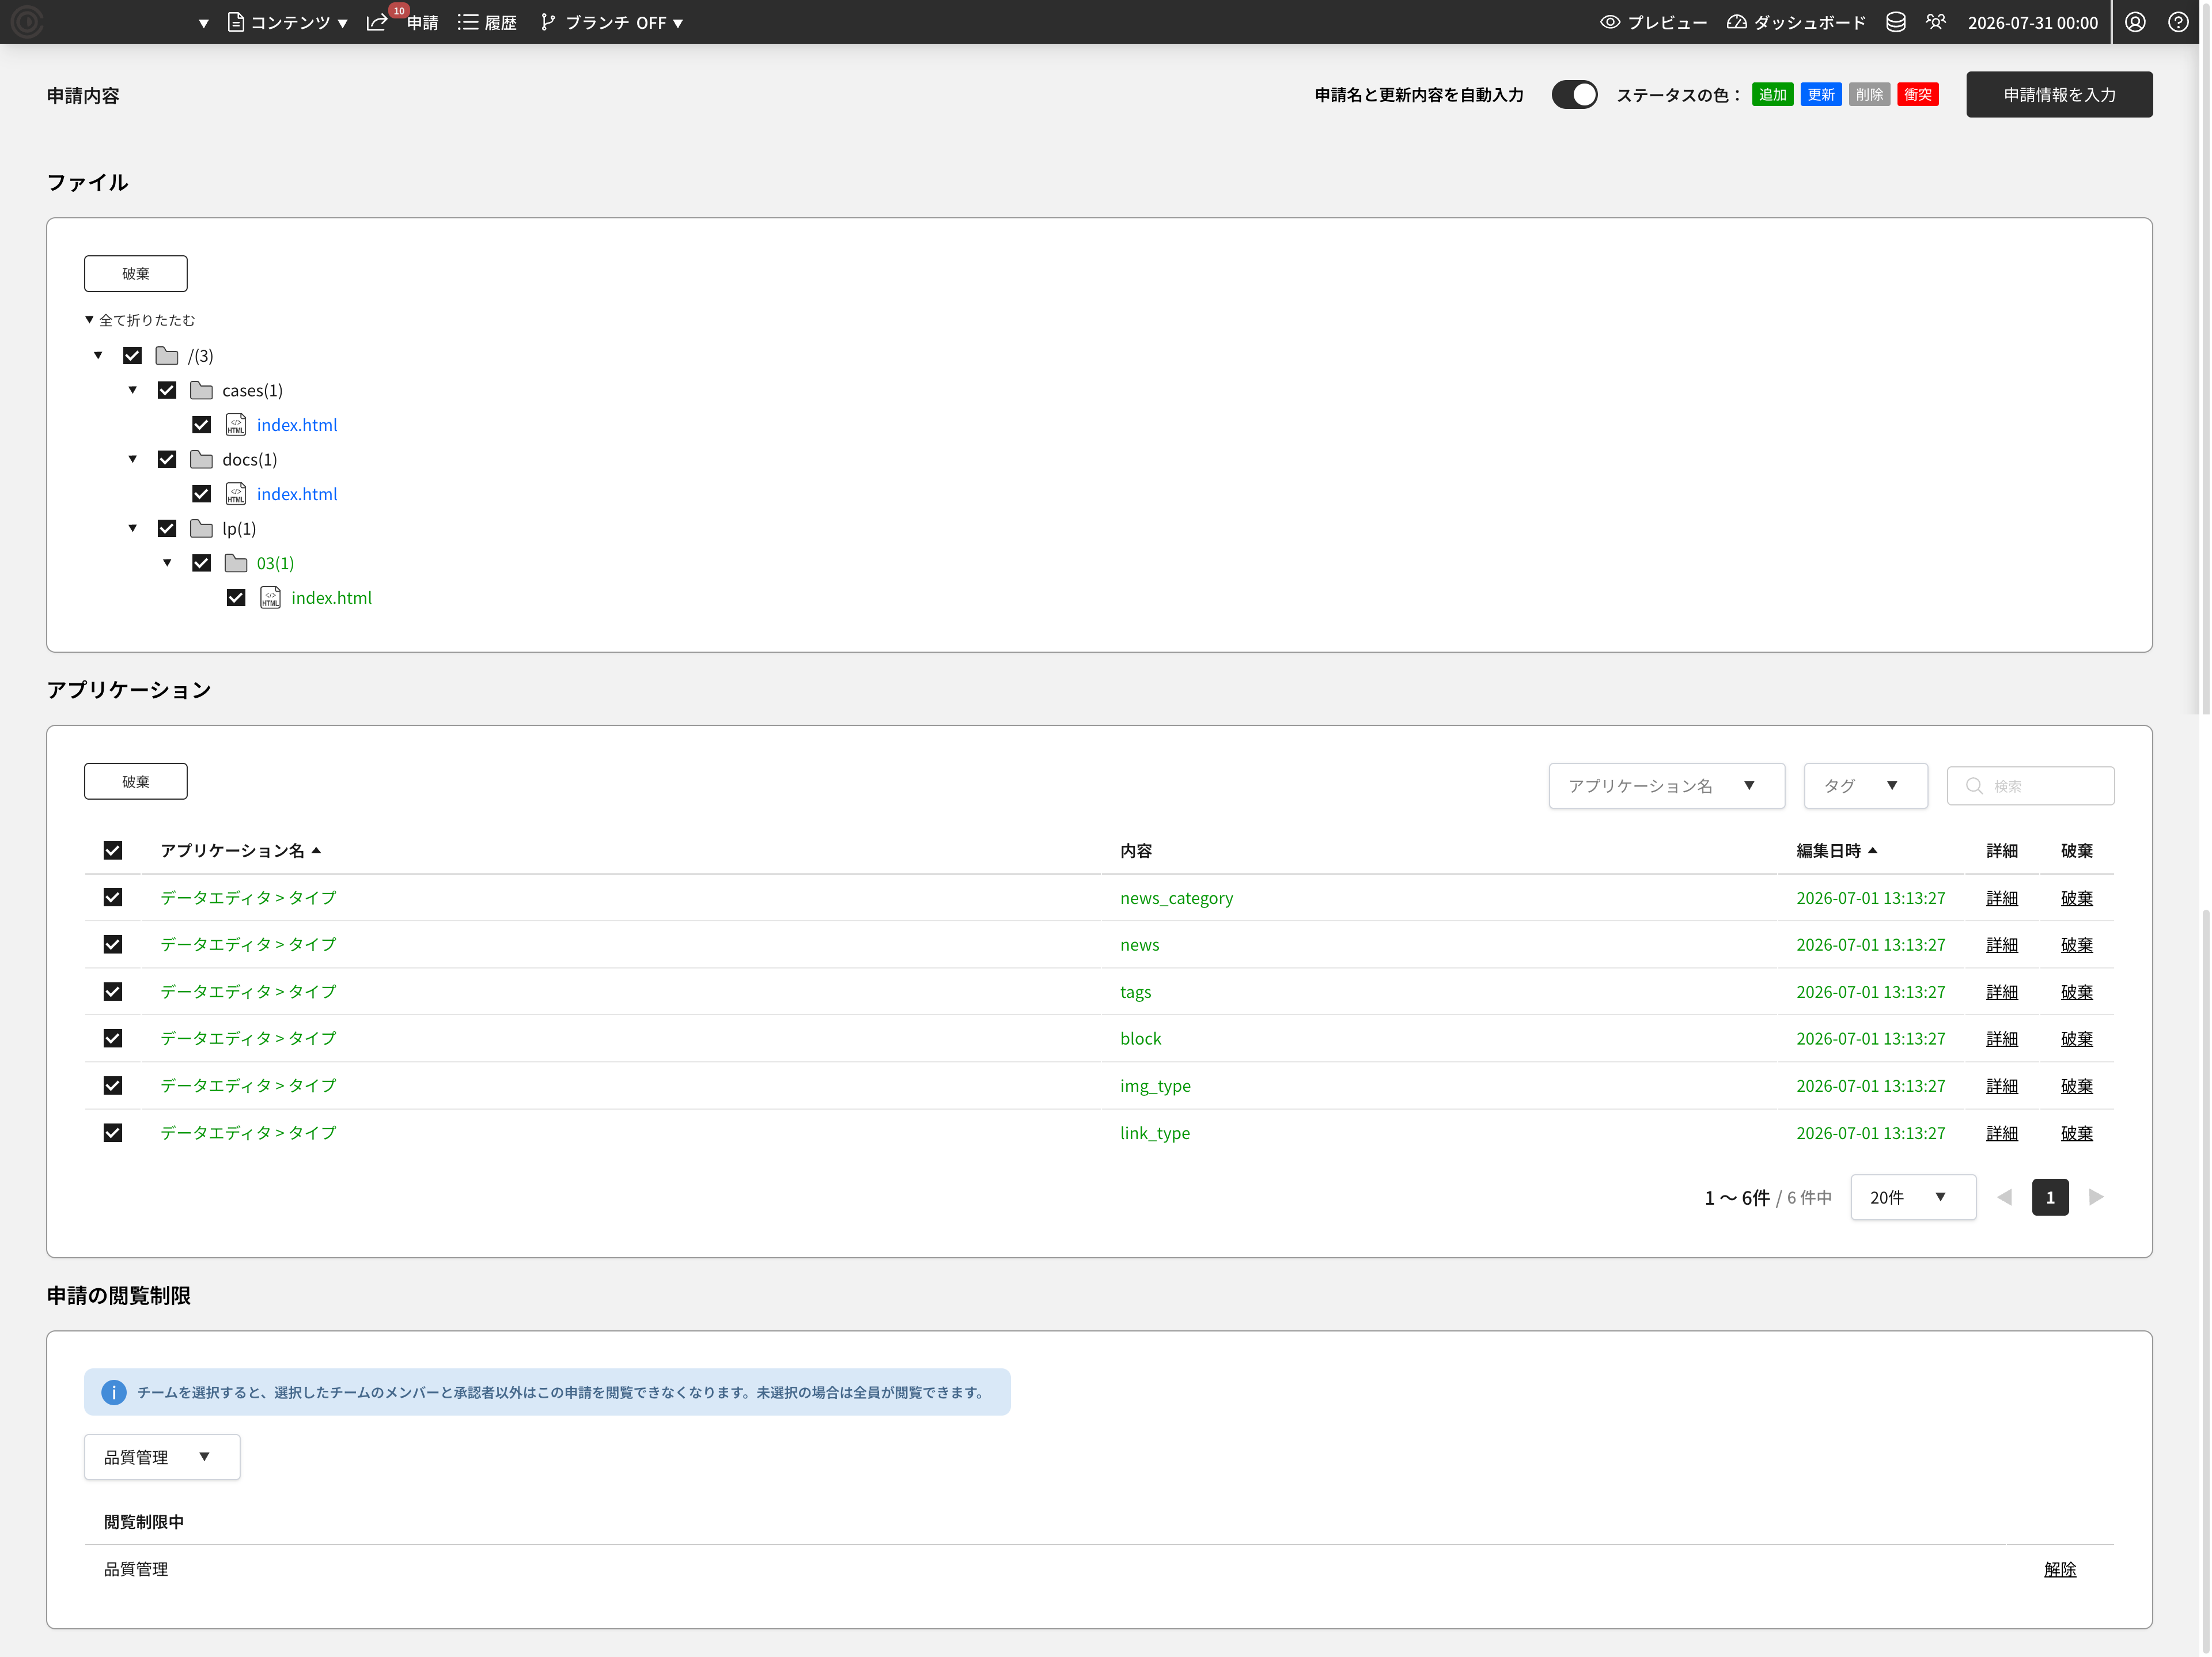Click 解除 link for 品質管理
The width and height of the screenshot is (2212, 1657).
pos(2059,1569)
